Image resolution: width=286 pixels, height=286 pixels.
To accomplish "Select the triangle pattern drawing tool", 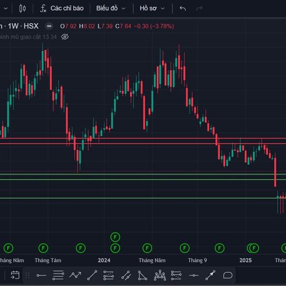I will point(143,275).
